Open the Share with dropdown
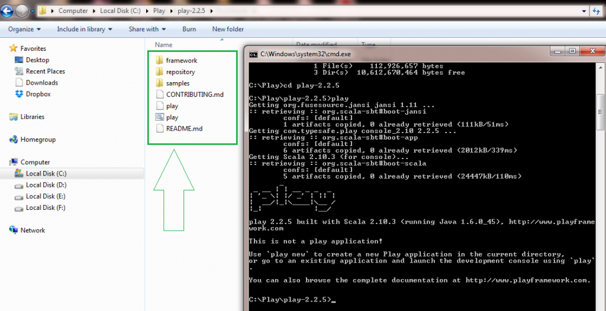The width and height of the screenshot is (606, 311). click(x=147, y=29)
